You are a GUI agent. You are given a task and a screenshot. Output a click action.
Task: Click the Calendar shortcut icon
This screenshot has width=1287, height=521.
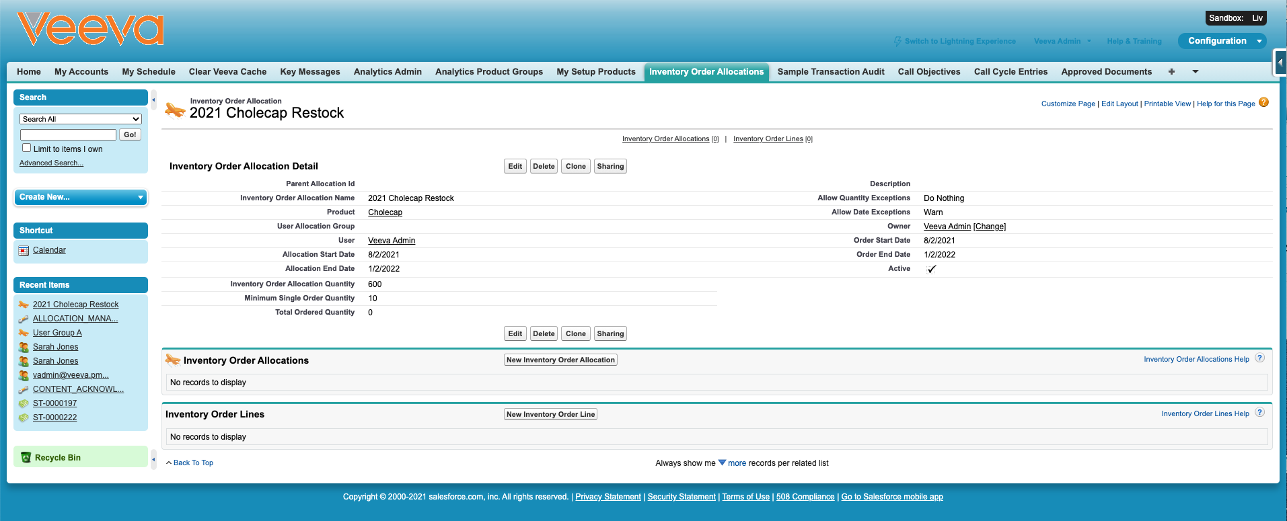click(24, 251)
